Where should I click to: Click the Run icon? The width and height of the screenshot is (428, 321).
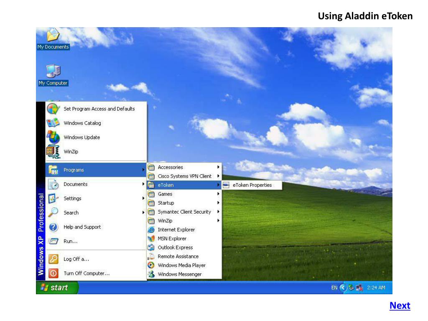53,241
